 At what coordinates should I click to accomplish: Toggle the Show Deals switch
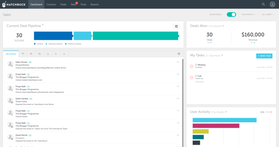(231, 14)
